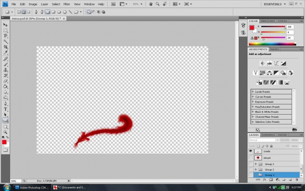The image size is (305, 191).
Task: Select the Eraser tool
Action: [6, 81]
